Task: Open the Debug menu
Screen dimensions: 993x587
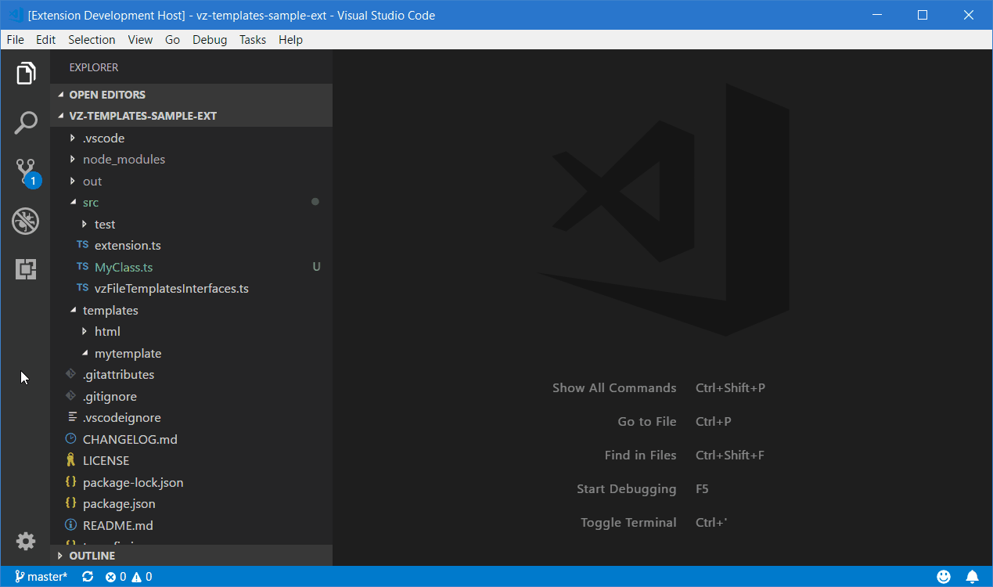Action: 210,39
